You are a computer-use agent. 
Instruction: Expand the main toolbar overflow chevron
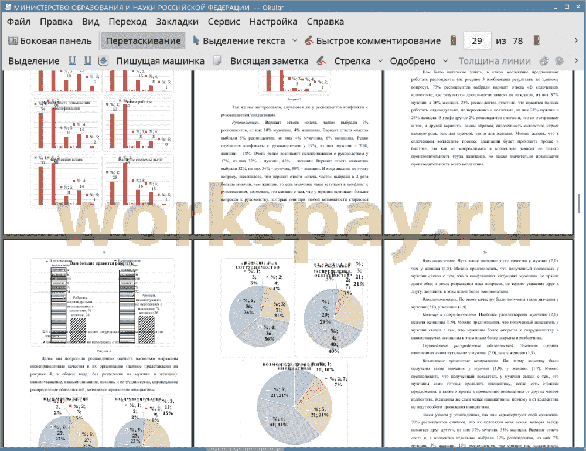click(x=576, y=40)
